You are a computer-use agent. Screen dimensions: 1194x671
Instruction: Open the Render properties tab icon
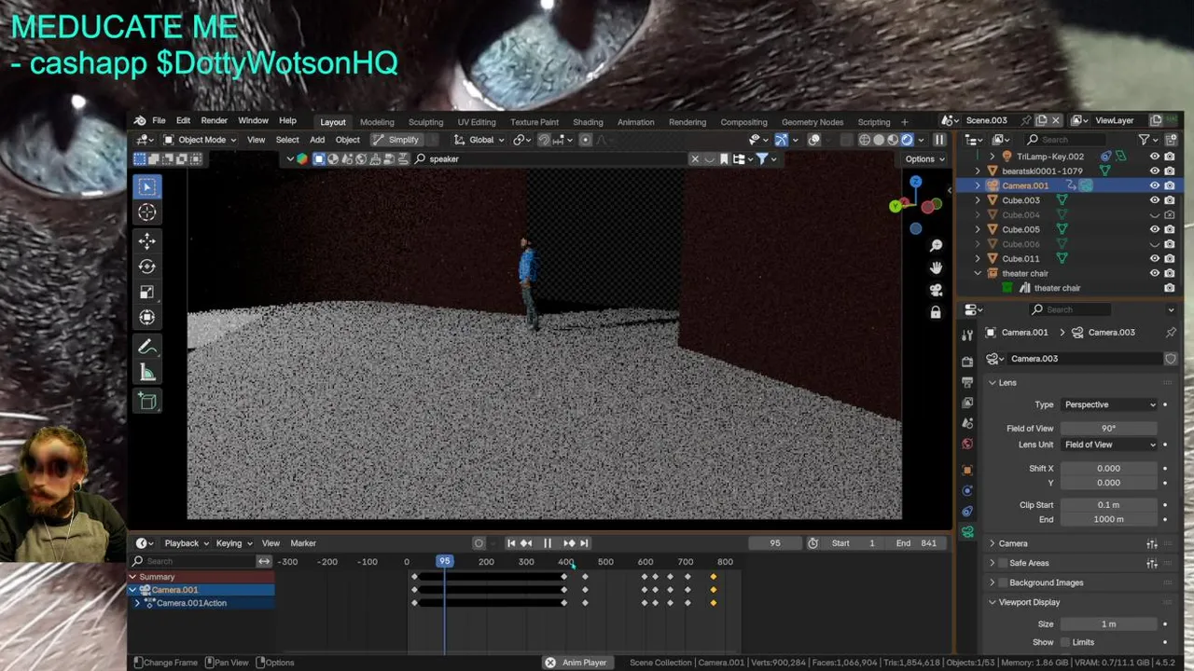(967, 362)
